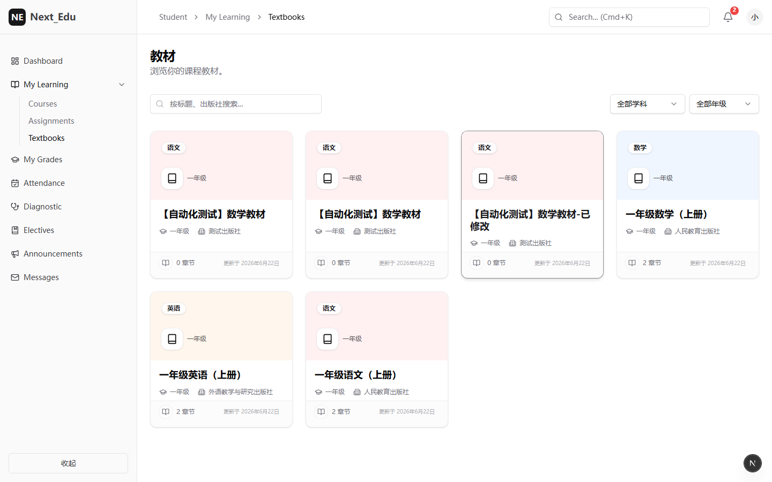Click the 英语 subject tag

[174, 308]
